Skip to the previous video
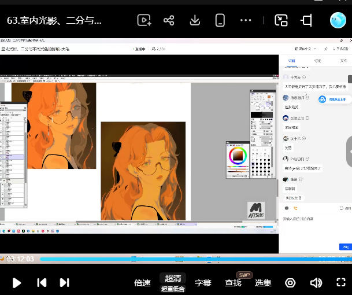Image resolution: width=352 pixels, height=295 pixels. 42,283
